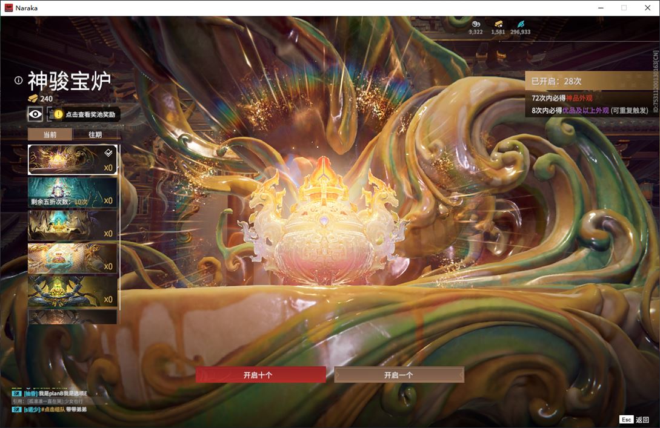
Task: Select the third furnace thumbnail with teal glow
Action: coord(72,225)
